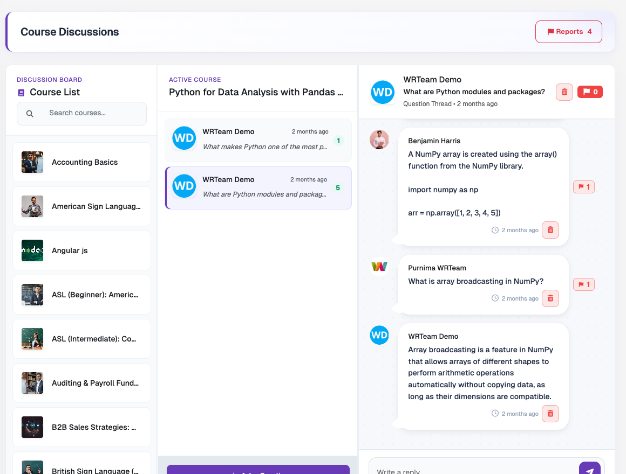The height and width of the screenshot is (474, 626).
Task: Open the Reports button
Action: (568, 31)
